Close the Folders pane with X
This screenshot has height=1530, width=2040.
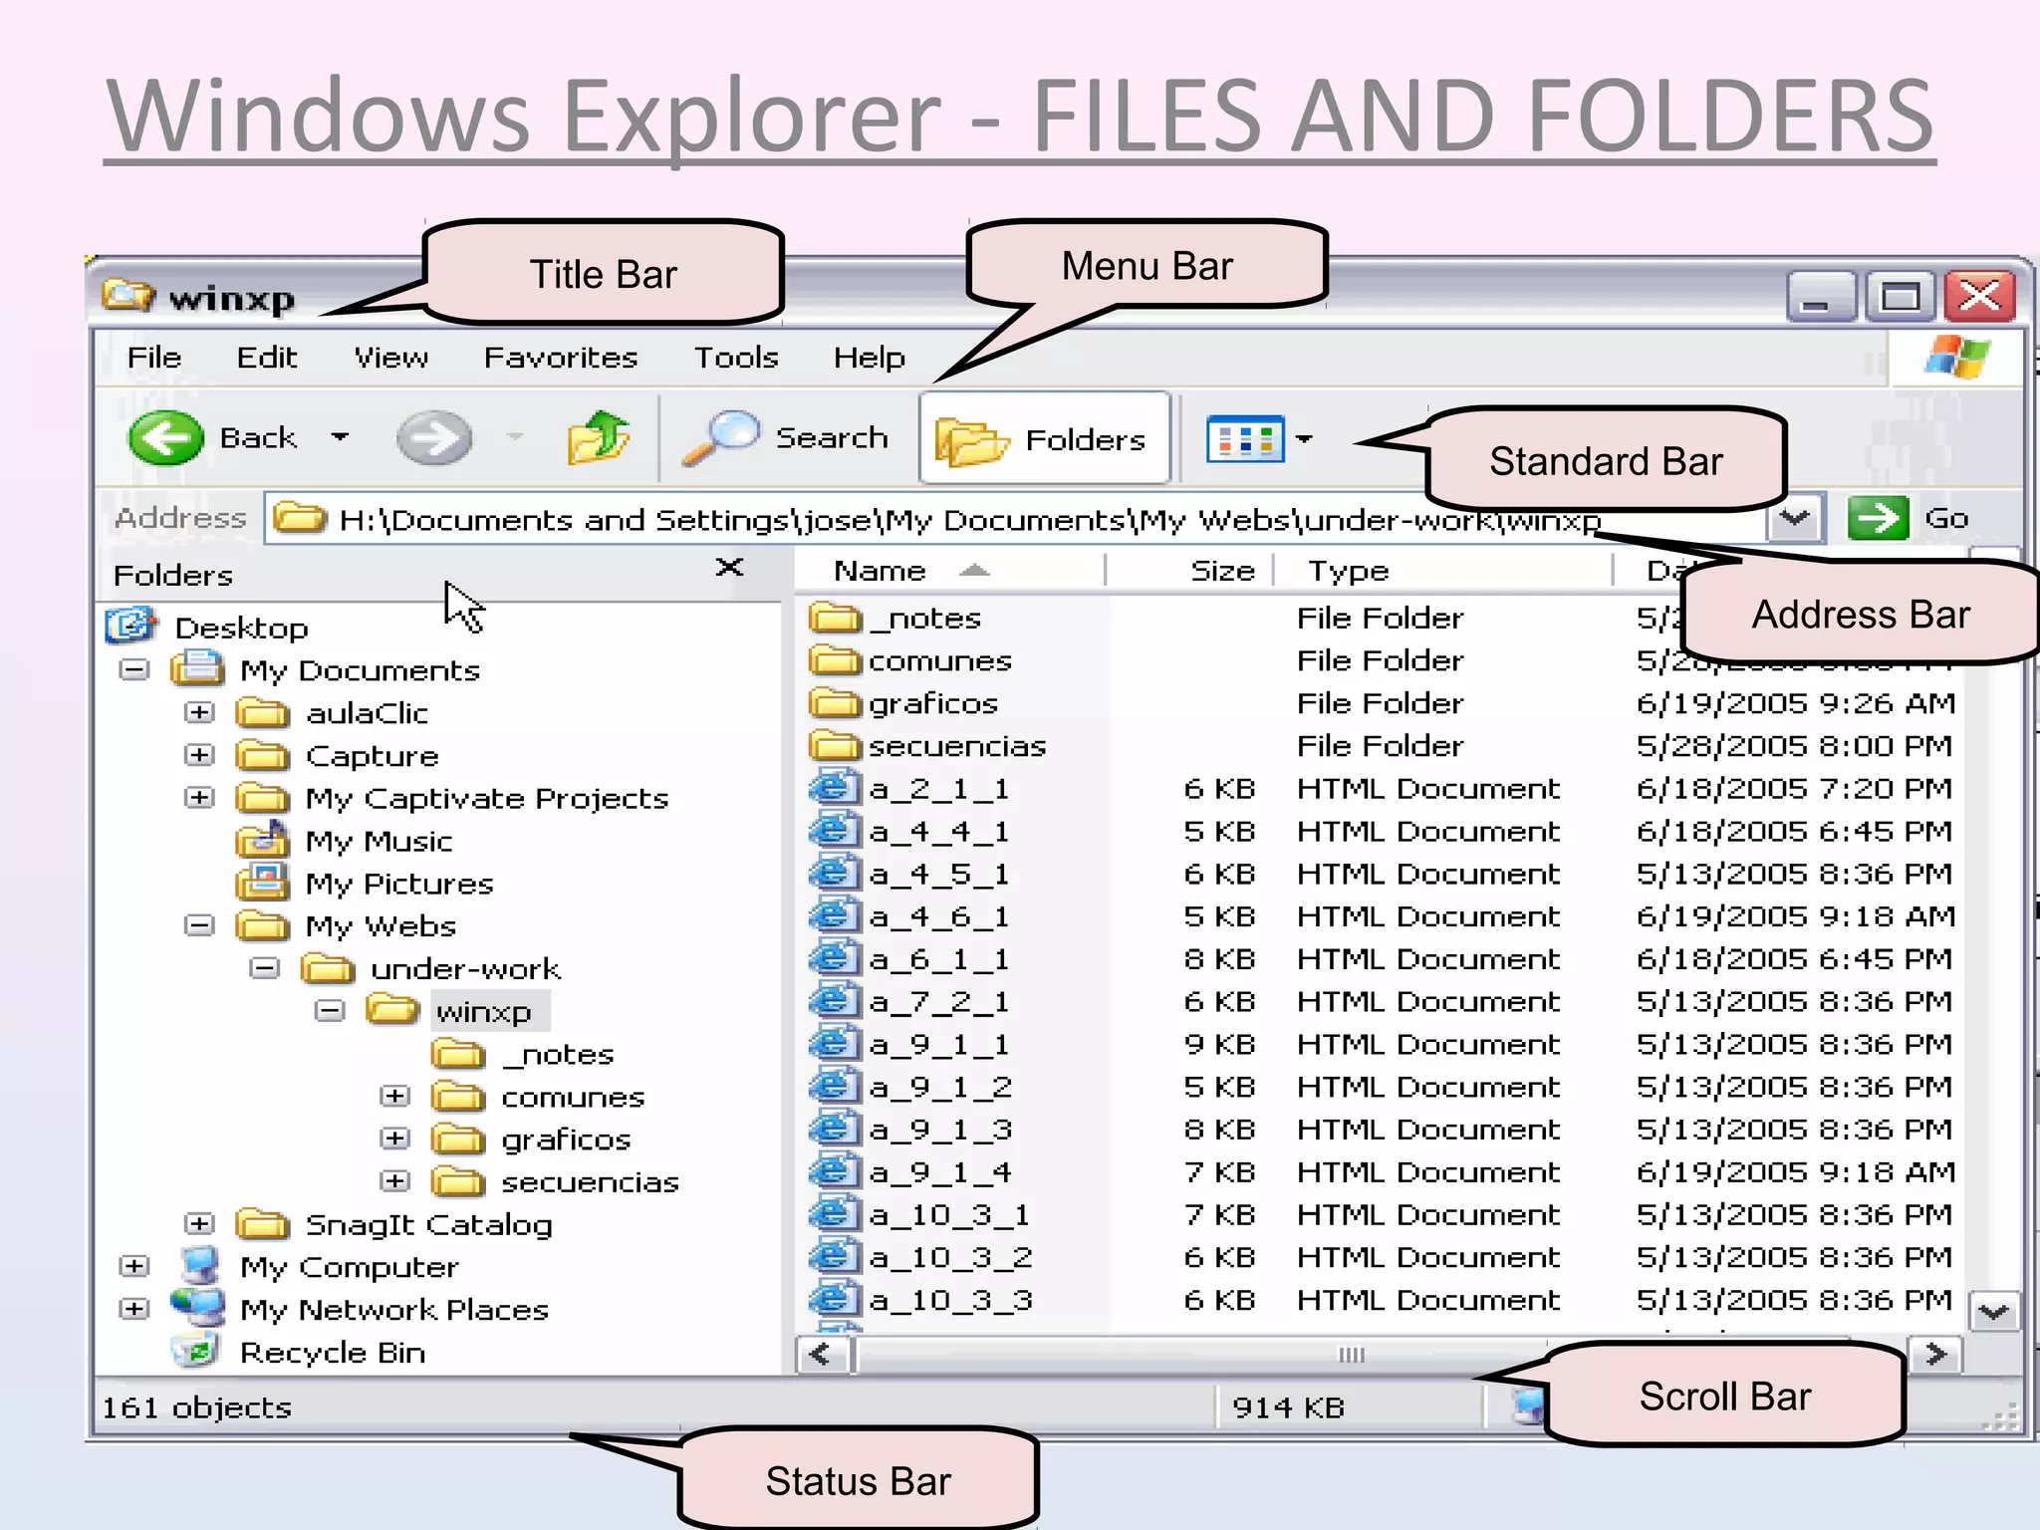[x=729, y=568]
